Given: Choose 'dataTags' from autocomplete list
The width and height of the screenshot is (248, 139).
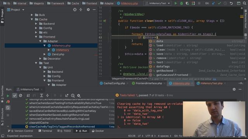Looking at the screenshot, I should click(x=196, y=66).
